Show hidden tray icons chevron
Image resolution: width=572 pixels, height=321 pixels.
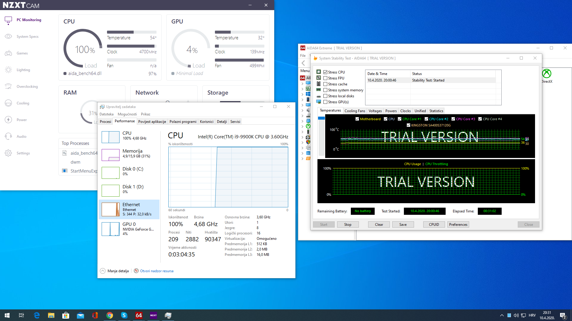tap(502, 315)
